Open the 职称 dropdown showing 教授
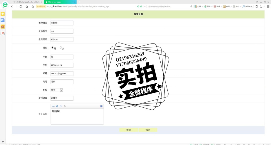The image size is (271, 145). coord(57,90)
